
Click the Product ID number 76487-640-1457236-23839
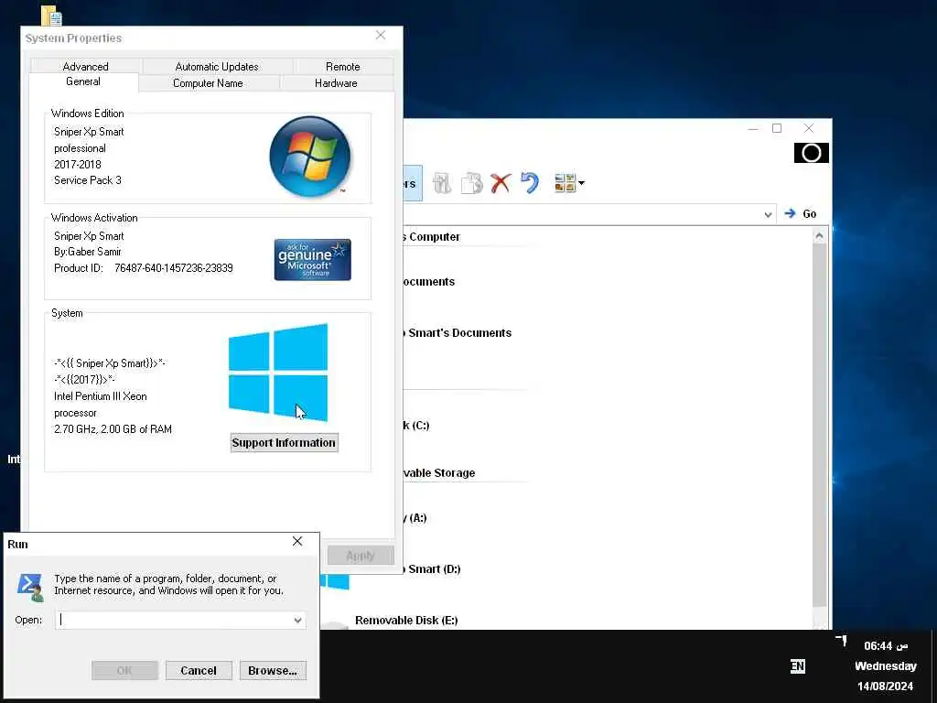pos(174,268)
